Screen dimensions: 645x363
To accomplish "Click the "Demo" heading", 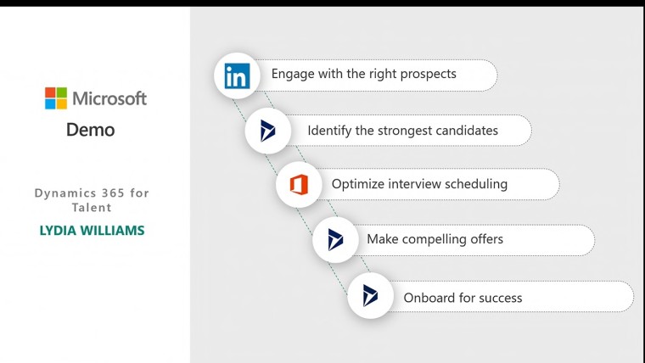I will pos(90,130).
